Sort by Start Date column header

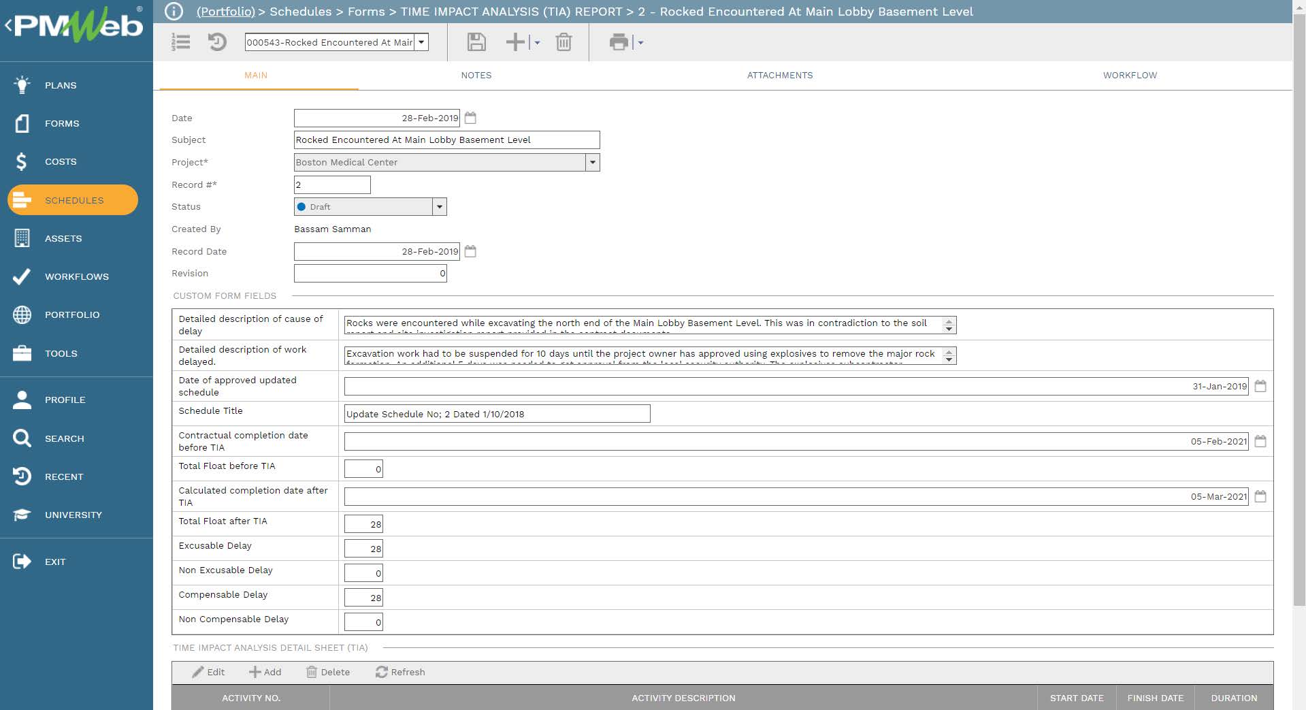pyautogui.click(x=1077, y=698)
